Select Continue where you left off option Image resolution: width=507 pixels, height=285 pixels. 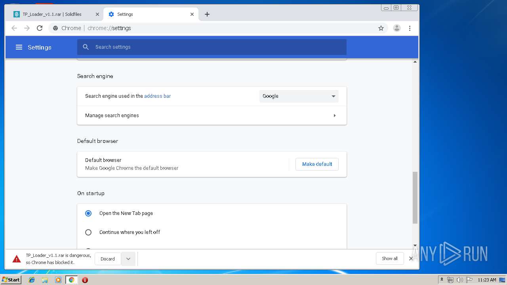88,232
